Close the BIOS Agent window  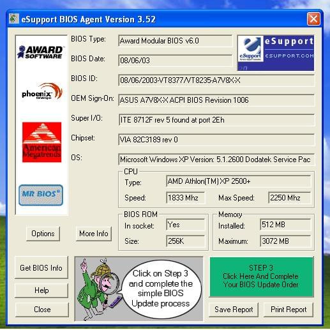pos(313,19)
